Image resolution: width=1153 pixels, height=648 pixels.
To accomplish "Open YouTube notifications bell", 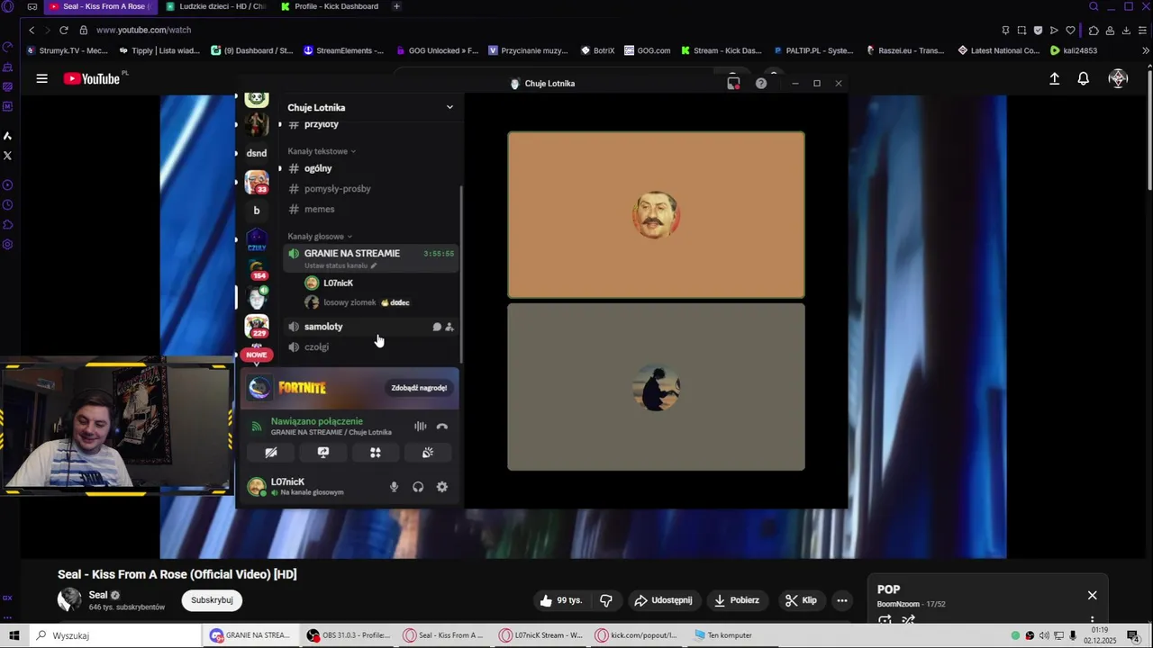I will point(1083,79).
